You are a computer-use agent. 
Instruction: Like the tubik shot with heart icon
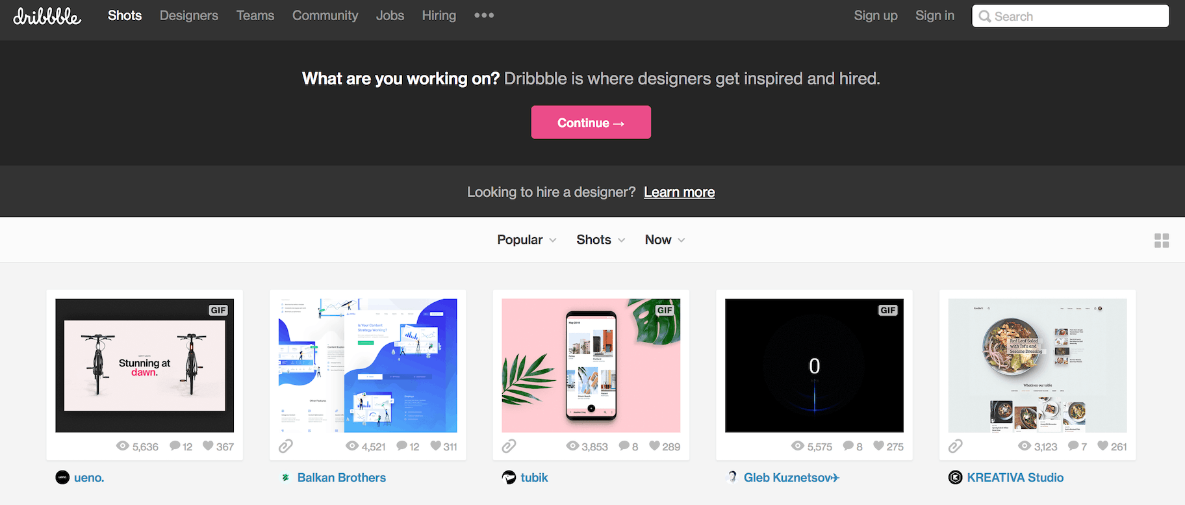pos(655,446)
